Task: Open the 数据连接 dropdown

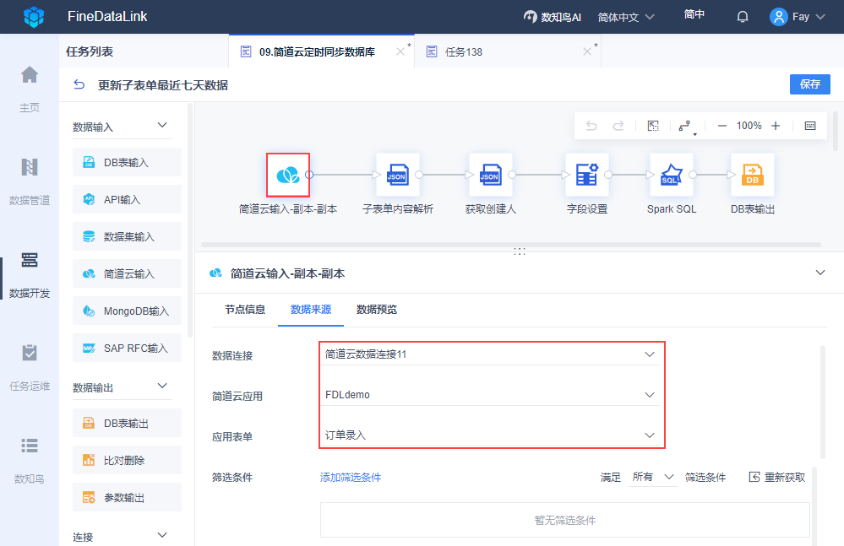Action: 490,354
